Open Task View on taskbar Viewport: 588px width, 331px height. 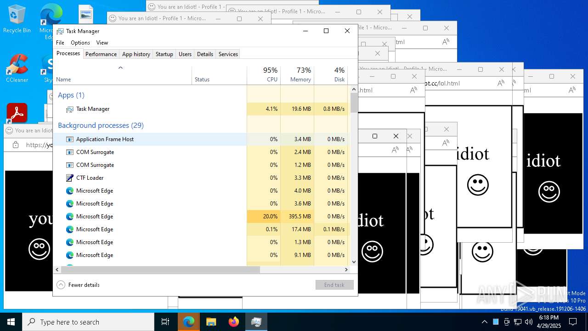[x=165, y=322]
